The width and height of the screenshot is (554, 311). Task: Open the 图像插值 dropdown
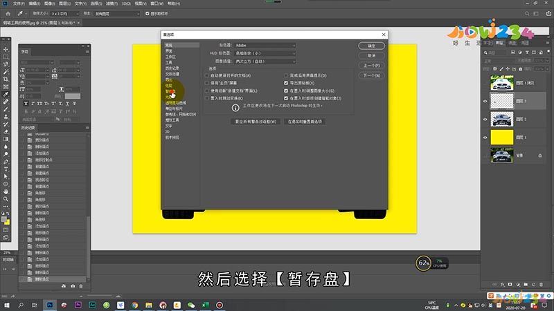[x=265, y=62]
